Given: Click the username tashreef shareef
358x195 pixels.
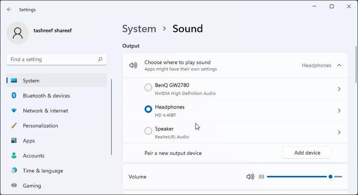Looking at the screenshot, I should (53, 31).
